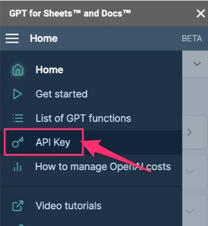The height and width of the screenshot is (226, 208).
Task: Close the GPT for Sheets and Docs sidebar
Action: [201, 14]
